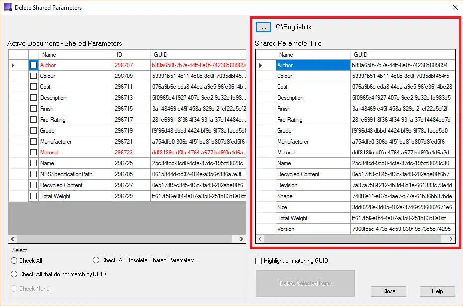Click the dialog's application icon in title bar

tap(8, 8)
